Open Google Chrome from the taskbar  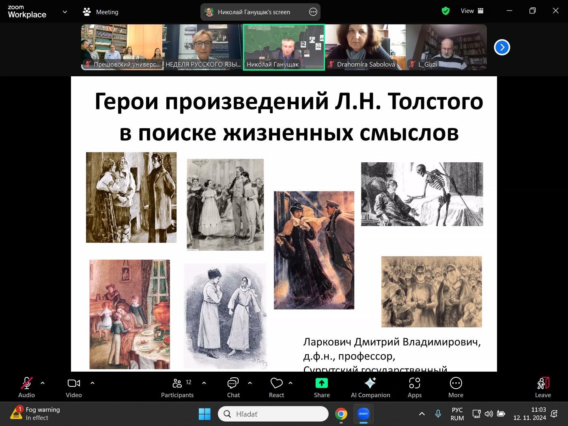click(x=341, y=414)
